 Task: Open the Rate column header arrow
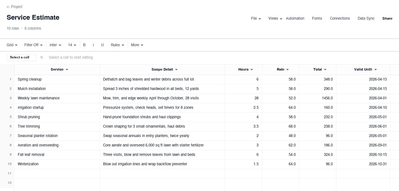(288, 70)
